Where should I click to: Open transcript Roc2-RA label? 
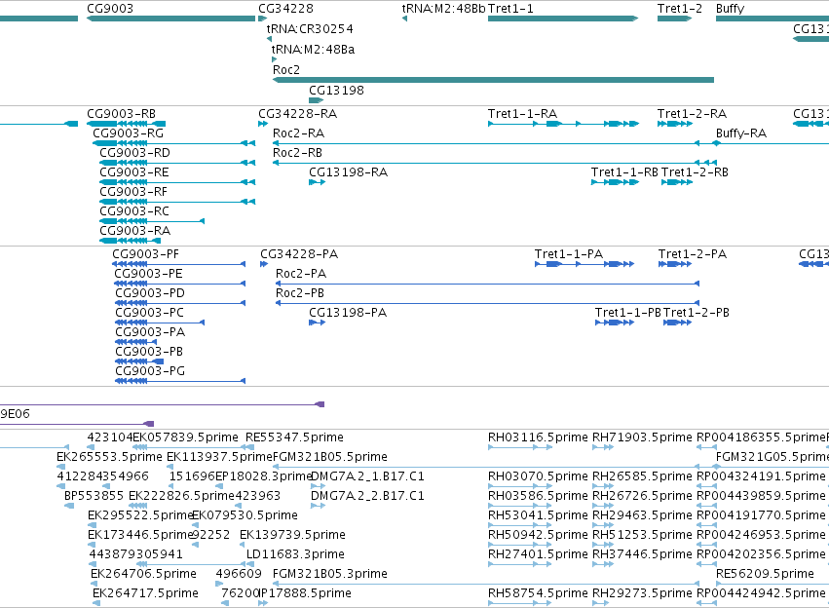298,133
